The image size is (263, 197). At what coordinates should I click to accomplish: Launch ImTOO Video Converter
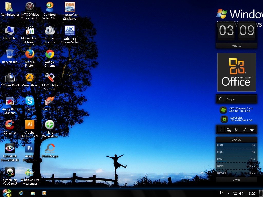click(x=30, y=7)
